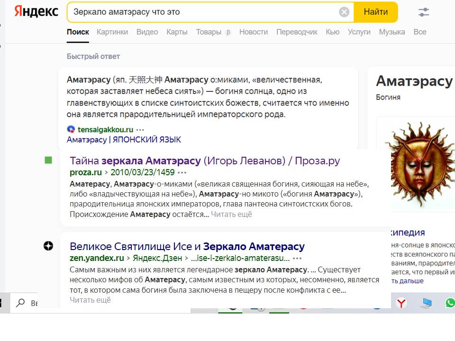Viewport: 455px width, 341px height.
Task: Switch to the Картинки tab
Action: pos(112,32)
